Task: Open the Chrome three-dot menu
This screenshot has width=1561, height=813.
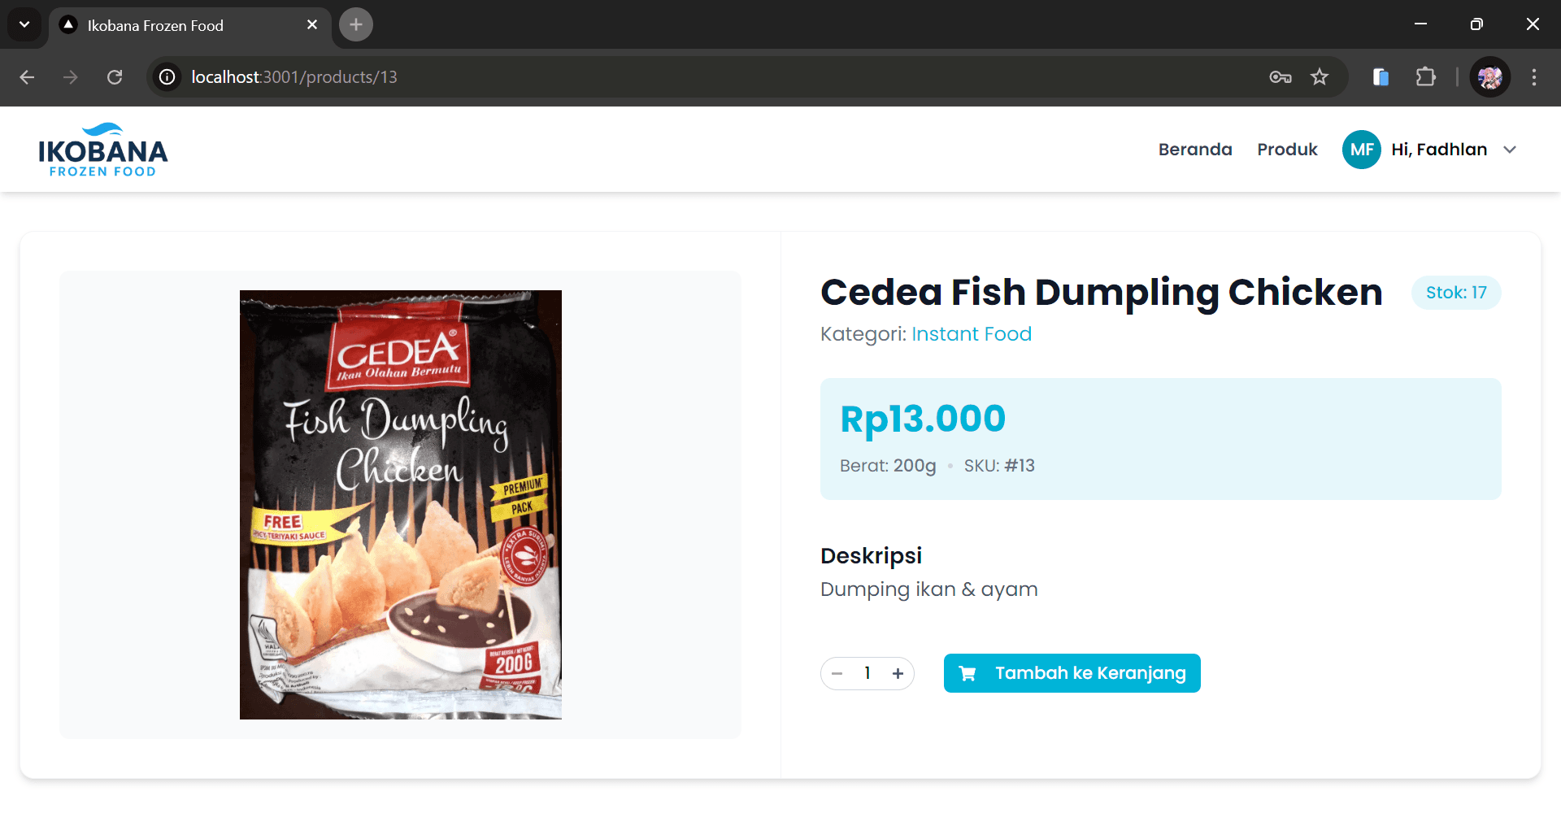Action: (1533, 77)
